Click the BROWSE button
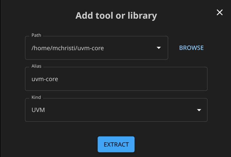231x157 pixels. click(x=191, y=48)
